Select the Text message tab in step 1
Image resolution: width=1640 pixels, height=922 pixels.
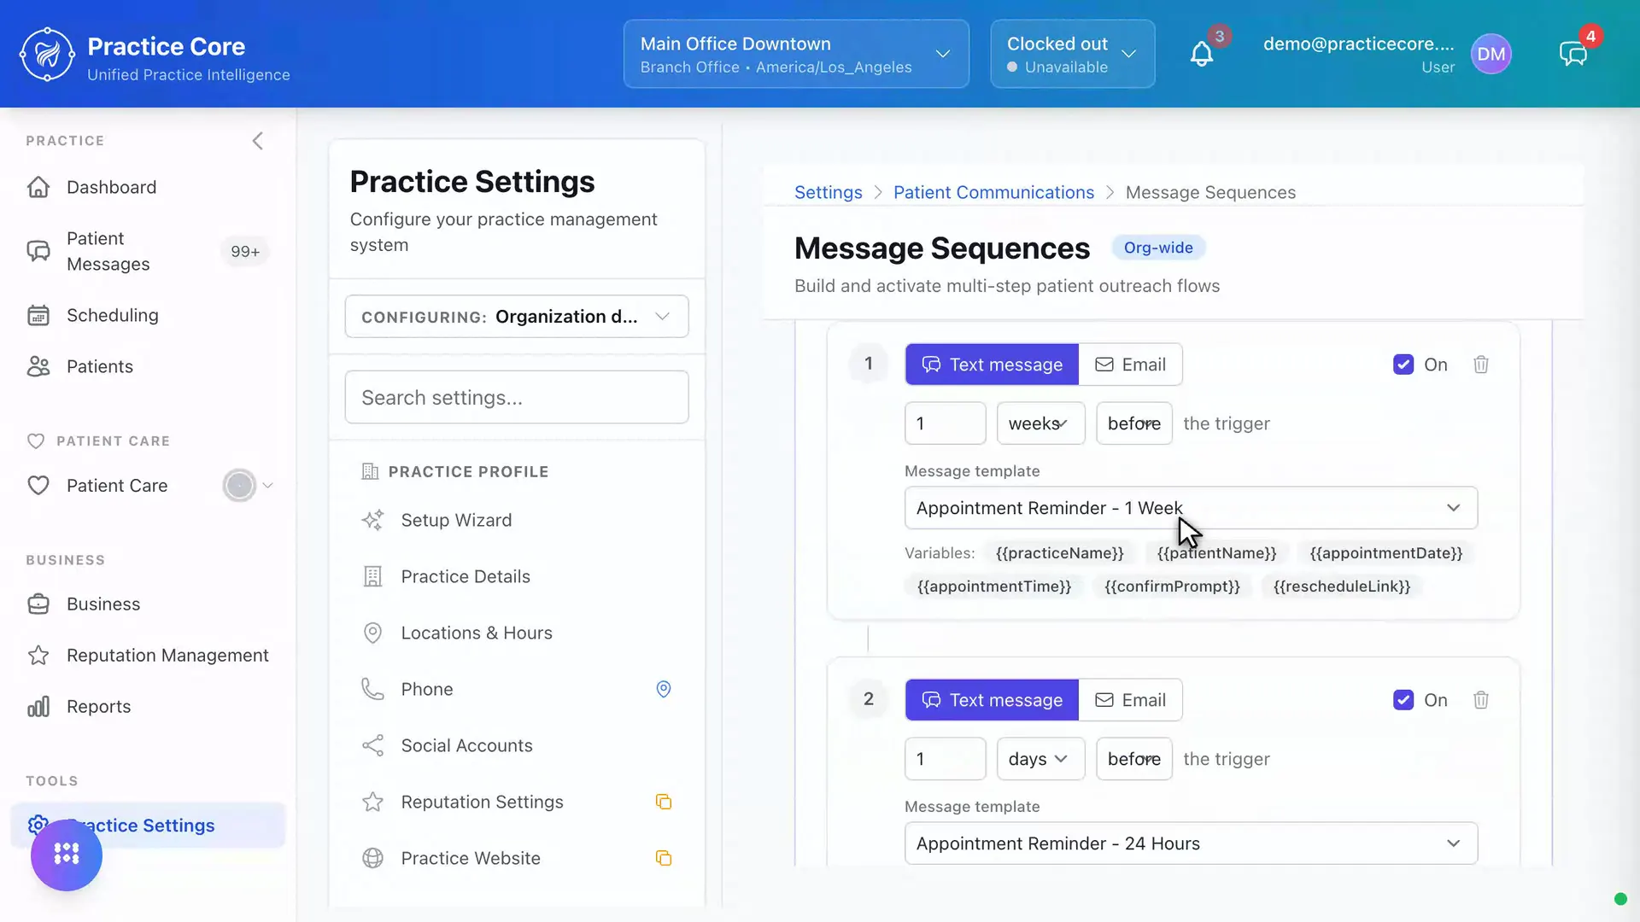(x=992, y=365)
